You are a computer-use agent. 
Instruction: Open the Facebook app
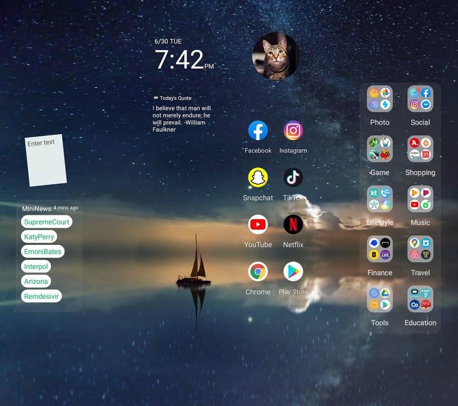[x=258, y=131]
